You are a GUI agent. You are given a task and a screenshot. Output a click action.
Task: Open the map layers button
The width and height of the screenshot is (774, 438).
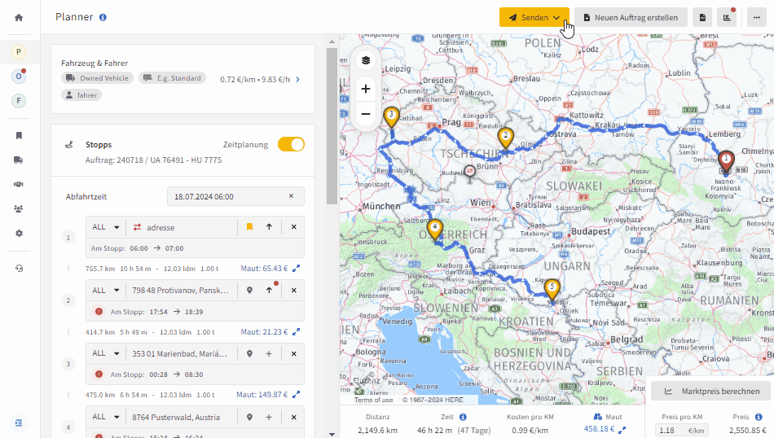[366, 61]
